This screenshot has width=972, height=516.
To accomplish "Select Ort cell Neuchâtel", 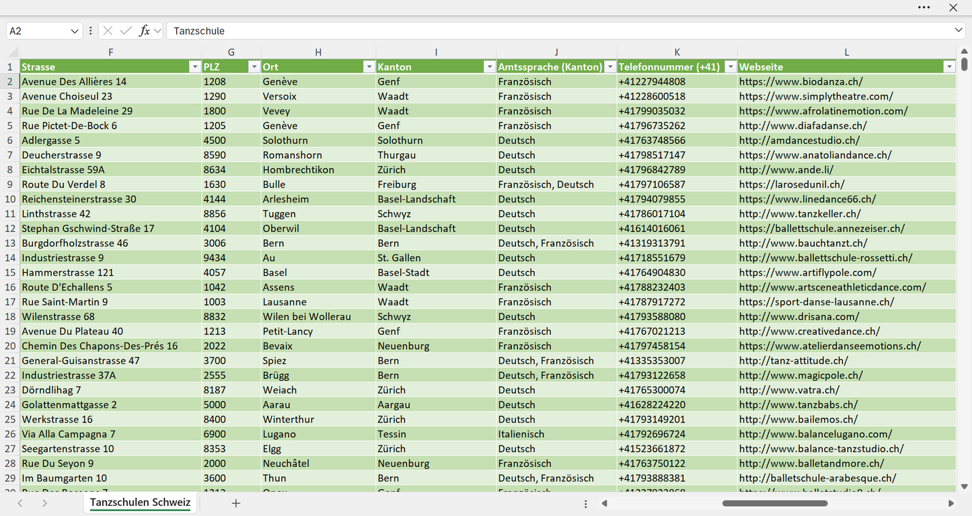I will click(x=318, y=464).
